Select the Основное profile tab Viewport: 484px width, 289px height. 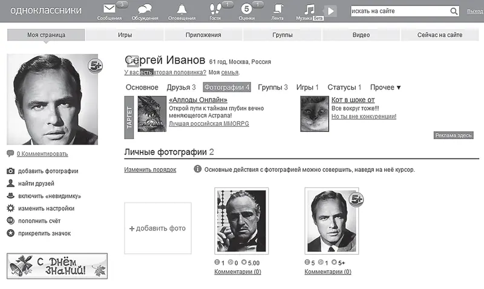(x=142, y=87)
